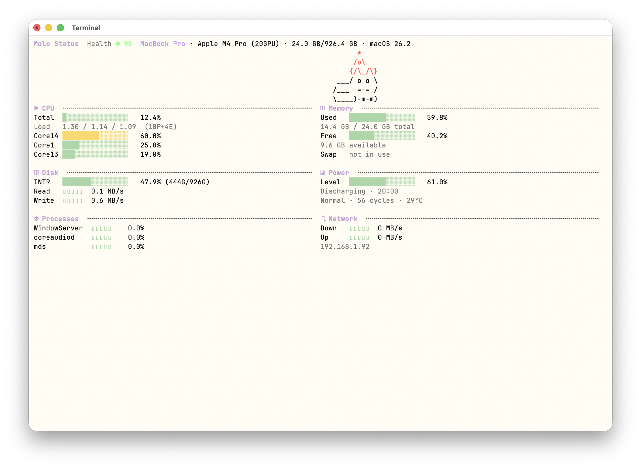Viewport: 641px width, 469px height.
Task: Click the Memory section panel icon
Action: click(323, 108)
